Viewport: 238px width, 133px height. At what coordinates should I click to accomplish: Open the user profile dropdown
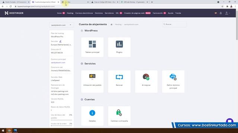tap(227, 13)
